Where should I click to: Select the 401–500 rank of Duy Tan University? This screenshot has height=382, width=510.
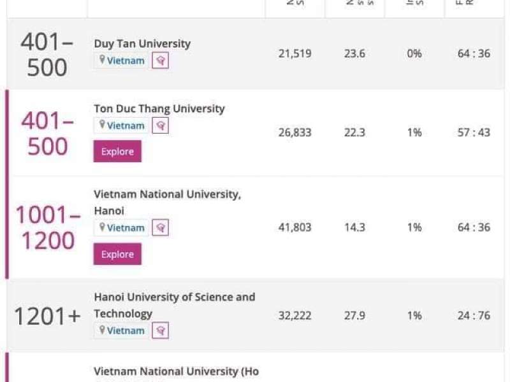[x=47, y=54]
